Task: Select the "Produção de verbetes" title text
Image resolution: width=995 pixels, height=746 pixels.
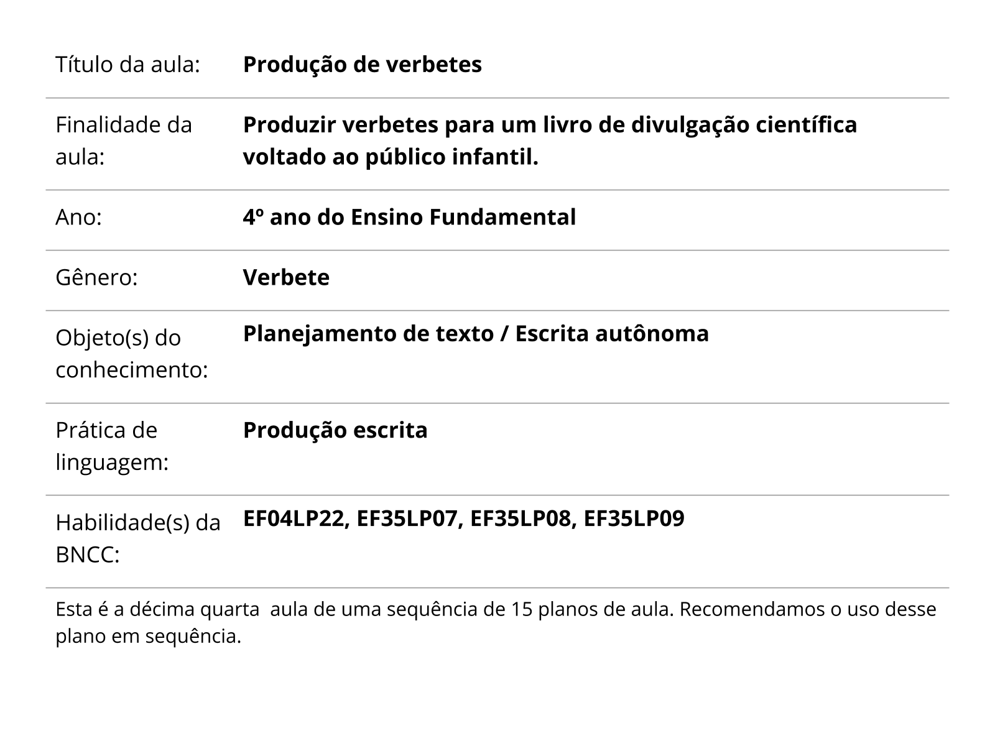Action: 362,65
